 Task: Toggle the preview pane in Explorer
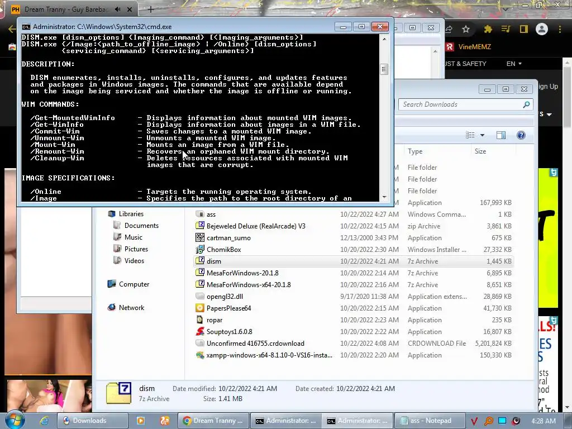click(x=501, y=135)
